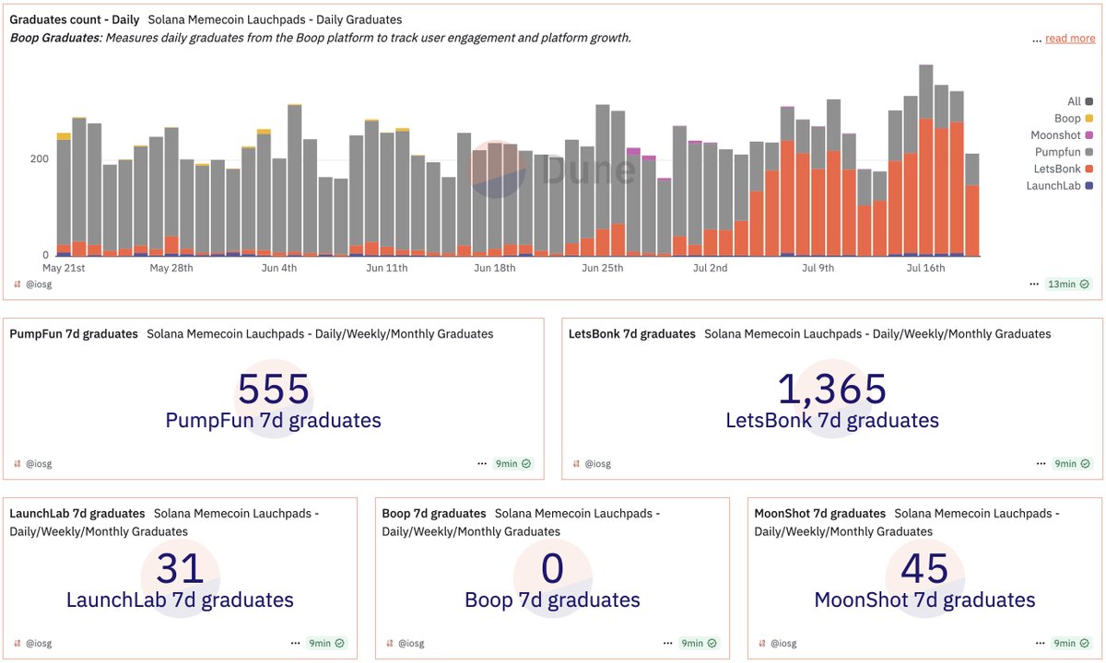Open the three-dot menu on the Boop 7d panel
This screenshot has width=1106, height=663.
[x=667, y=643]
